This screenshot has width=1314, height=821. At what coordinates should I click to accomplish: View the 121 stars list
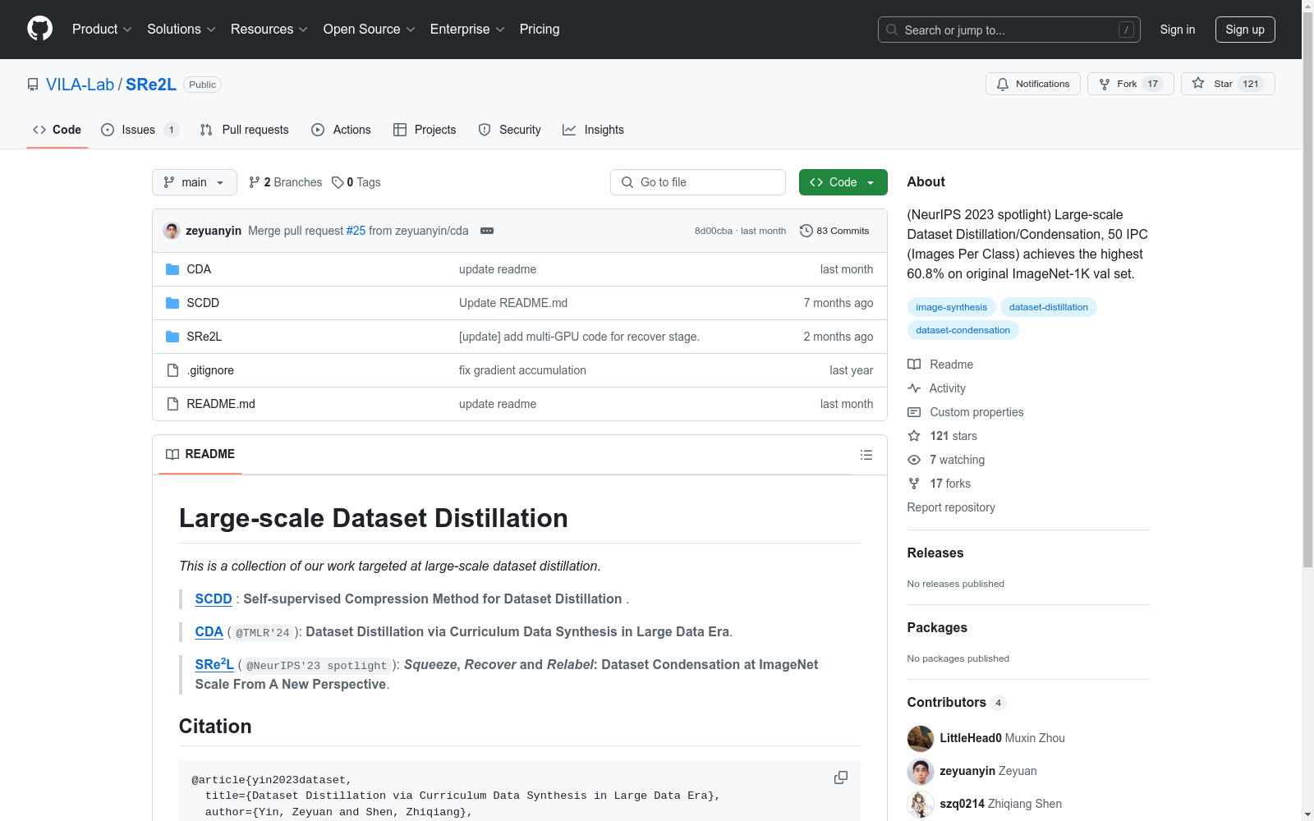(943, 436)
